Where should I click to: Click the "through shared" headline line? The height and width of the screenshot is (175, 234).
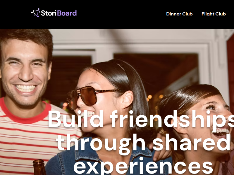point(143,142)
